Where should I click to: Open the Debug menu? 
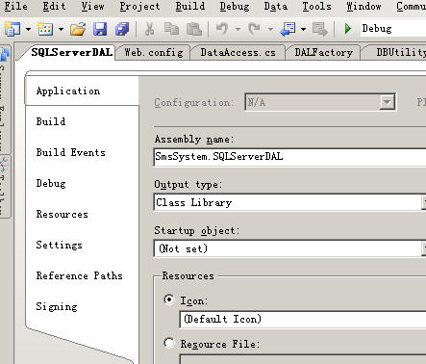point(235,6)
